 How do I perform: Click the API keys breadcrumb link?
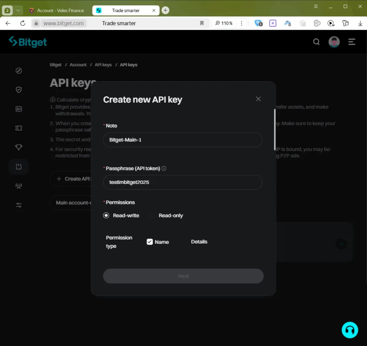coord(103,65)
